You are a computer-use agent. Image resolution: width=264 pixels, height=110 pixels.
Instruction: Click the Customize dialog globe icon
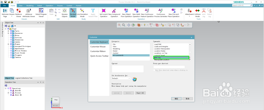(x=135, y=79)
